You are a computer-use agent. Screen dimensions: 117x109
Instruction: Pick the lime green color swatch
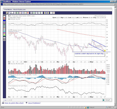tap(4, 35)
